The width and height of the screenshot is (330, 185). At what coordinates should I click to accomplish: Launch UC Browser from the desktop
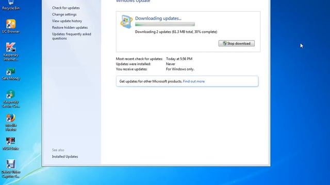coord(11,26)
